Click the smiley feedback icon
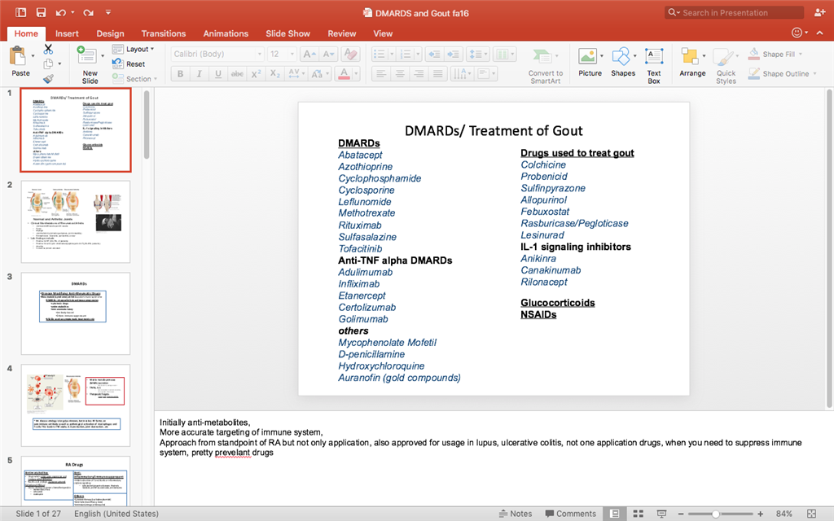Screen dimensions: 834x521 [797, 33]
